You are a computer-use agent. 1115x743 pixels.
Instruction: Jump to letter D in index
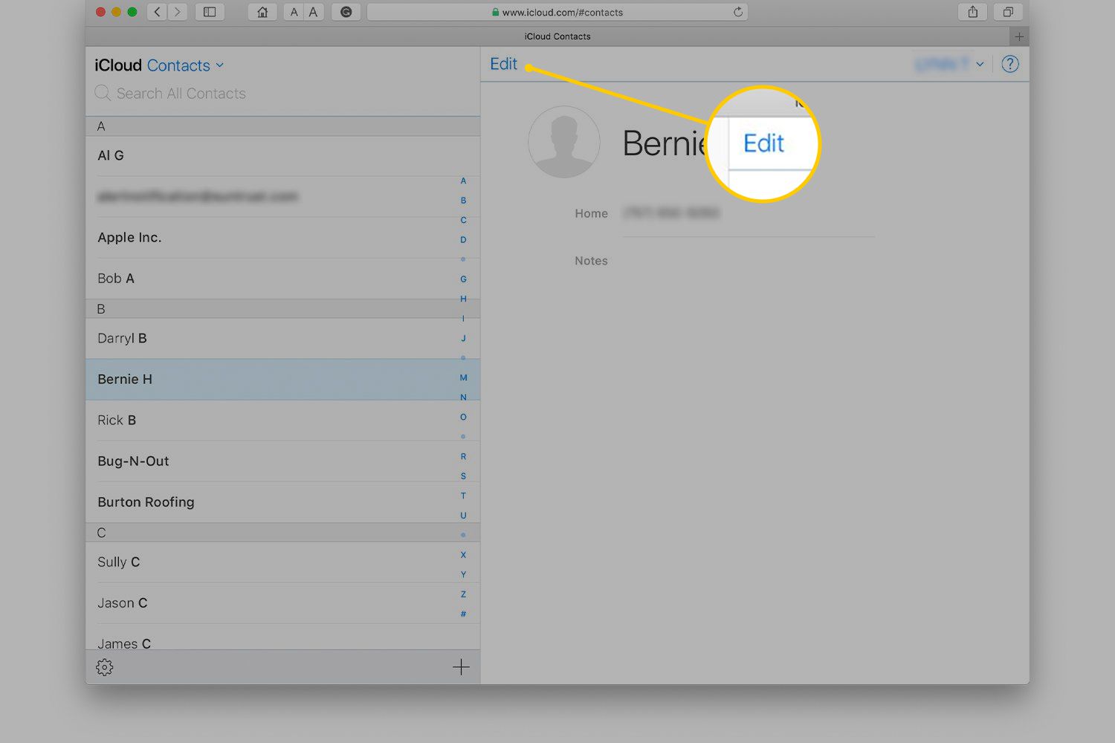pyautogui.click(x=463, y=240)
